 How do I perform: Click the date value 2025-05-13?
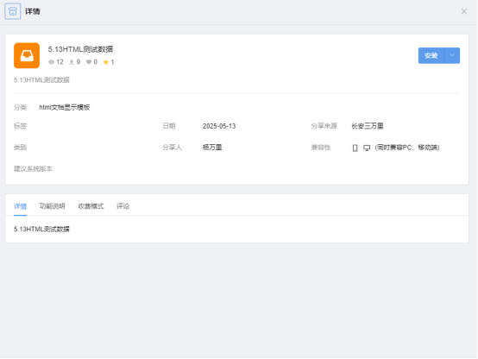pos(219,126)
